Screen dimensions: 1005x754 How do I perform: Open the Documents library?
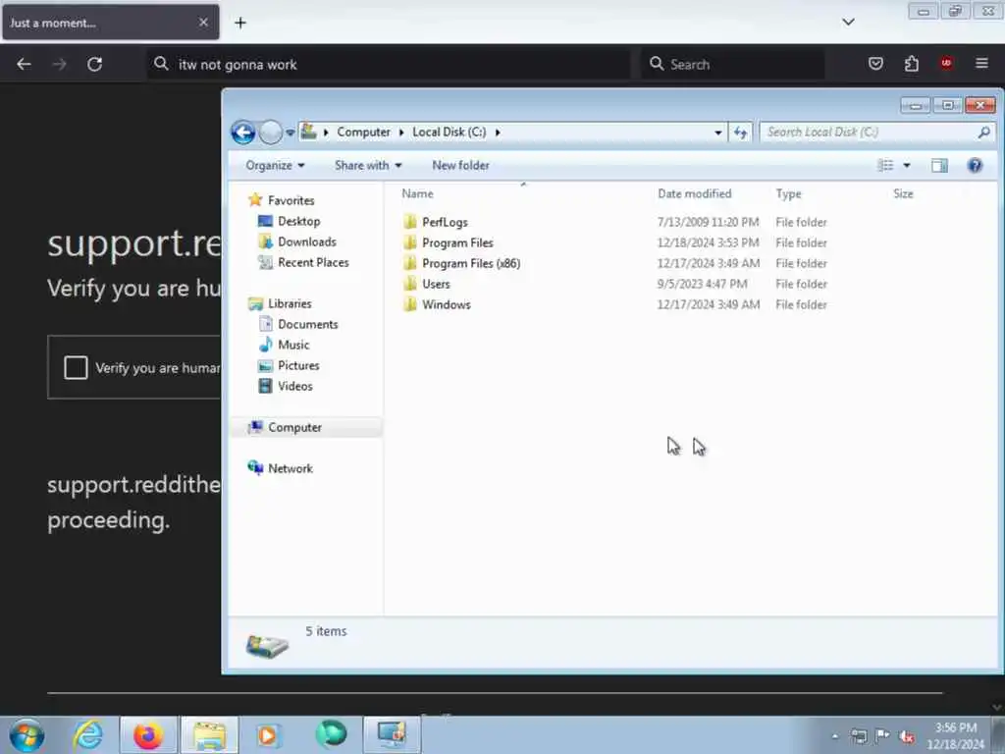[307, 324]
